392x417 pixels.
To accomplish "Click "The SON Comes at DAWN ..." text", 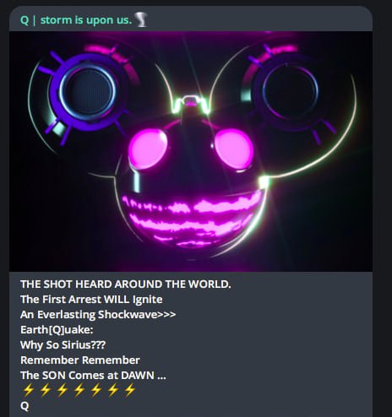I will [x=93, y=376].
